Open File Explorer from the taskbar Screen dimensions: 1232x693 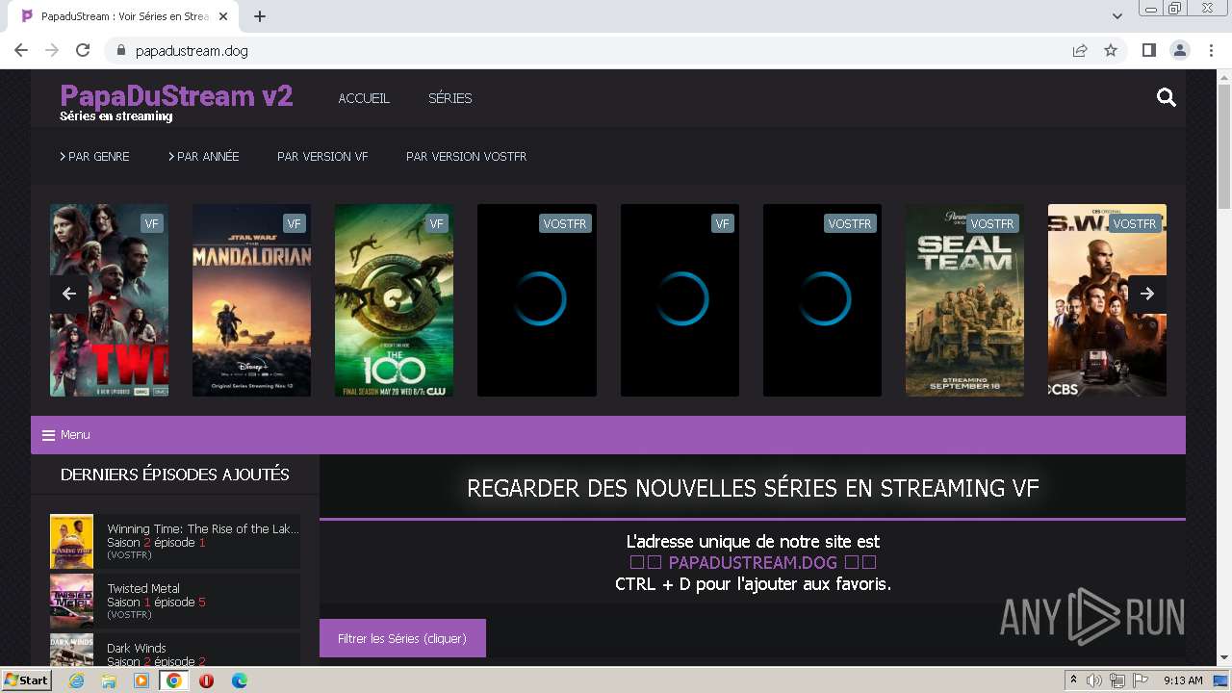109,680
